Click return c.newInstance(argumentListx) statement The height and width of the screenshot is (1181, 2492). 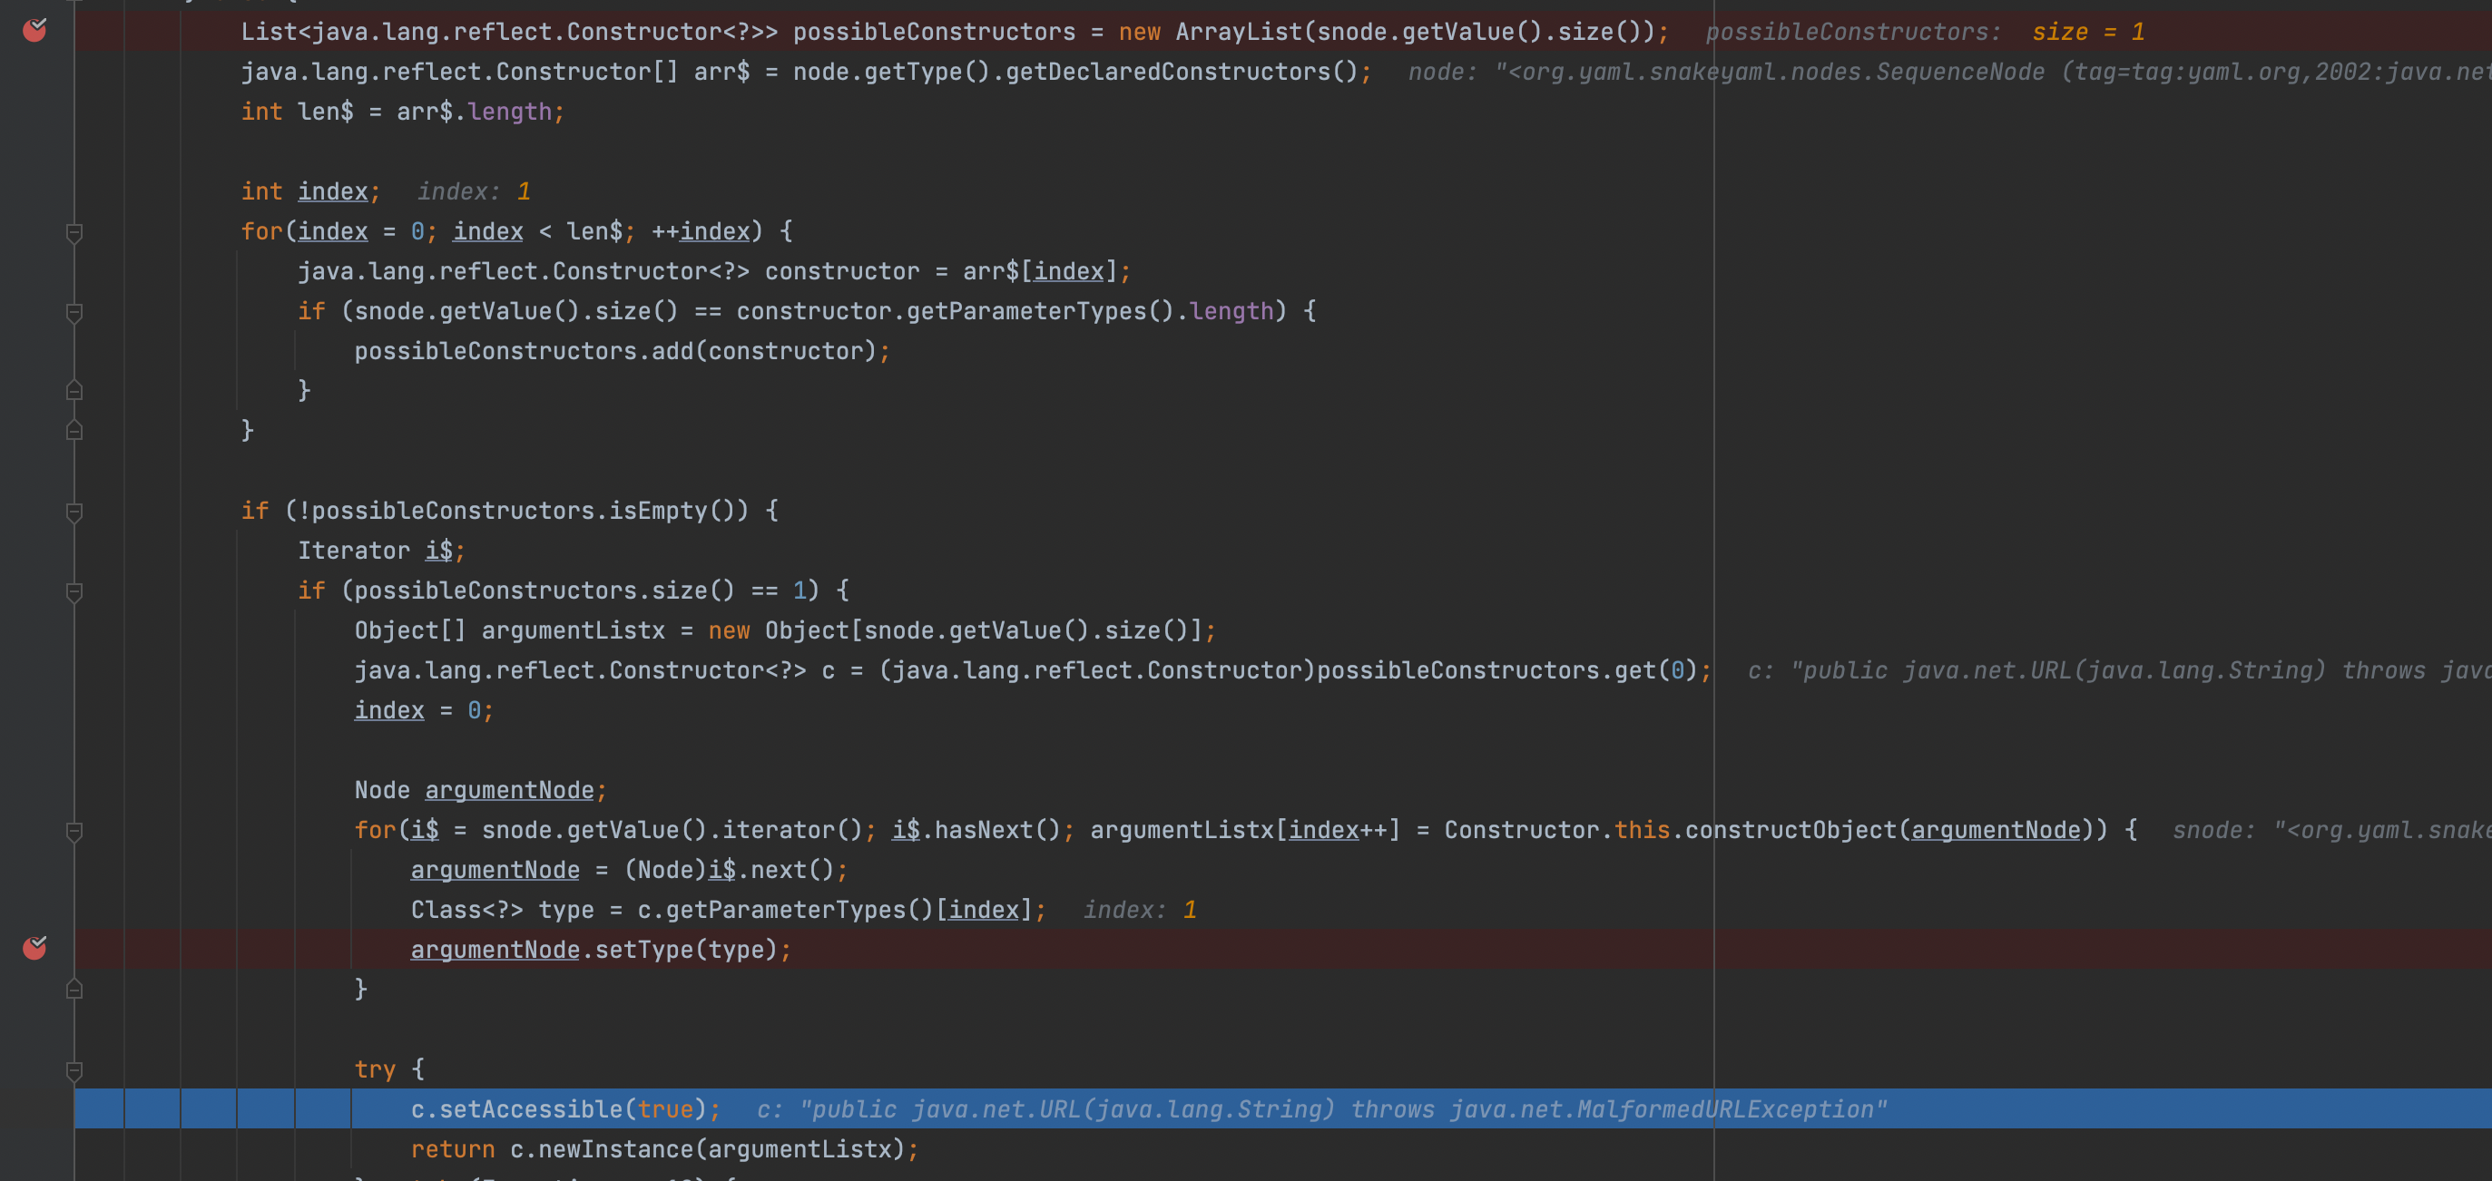[x=664, y=1149]
